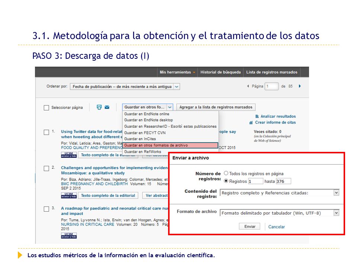Click the Crear informe de citas chart icon
This screenshot has height=268, width=357.
pos(251,122)
